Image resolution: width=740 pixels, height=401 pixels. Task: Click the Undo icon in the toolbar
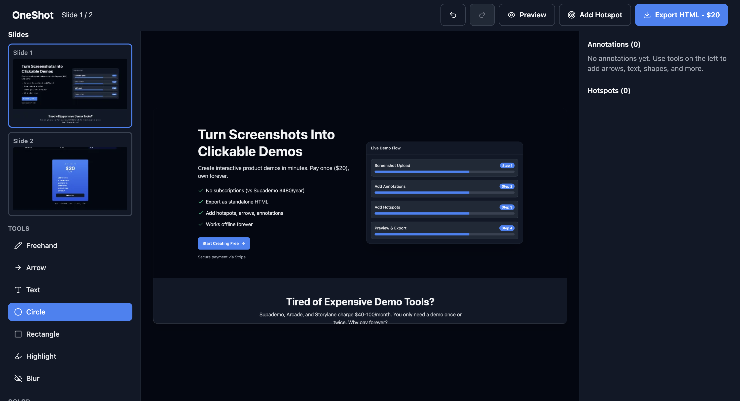click(453, 15)
